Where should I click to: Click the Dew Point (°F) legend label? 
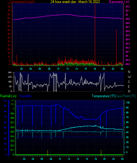click(x=125, y=96)
